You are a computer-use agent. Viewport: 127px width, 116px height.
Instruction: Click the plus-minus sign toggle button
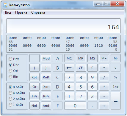click(x=104, y=68)
